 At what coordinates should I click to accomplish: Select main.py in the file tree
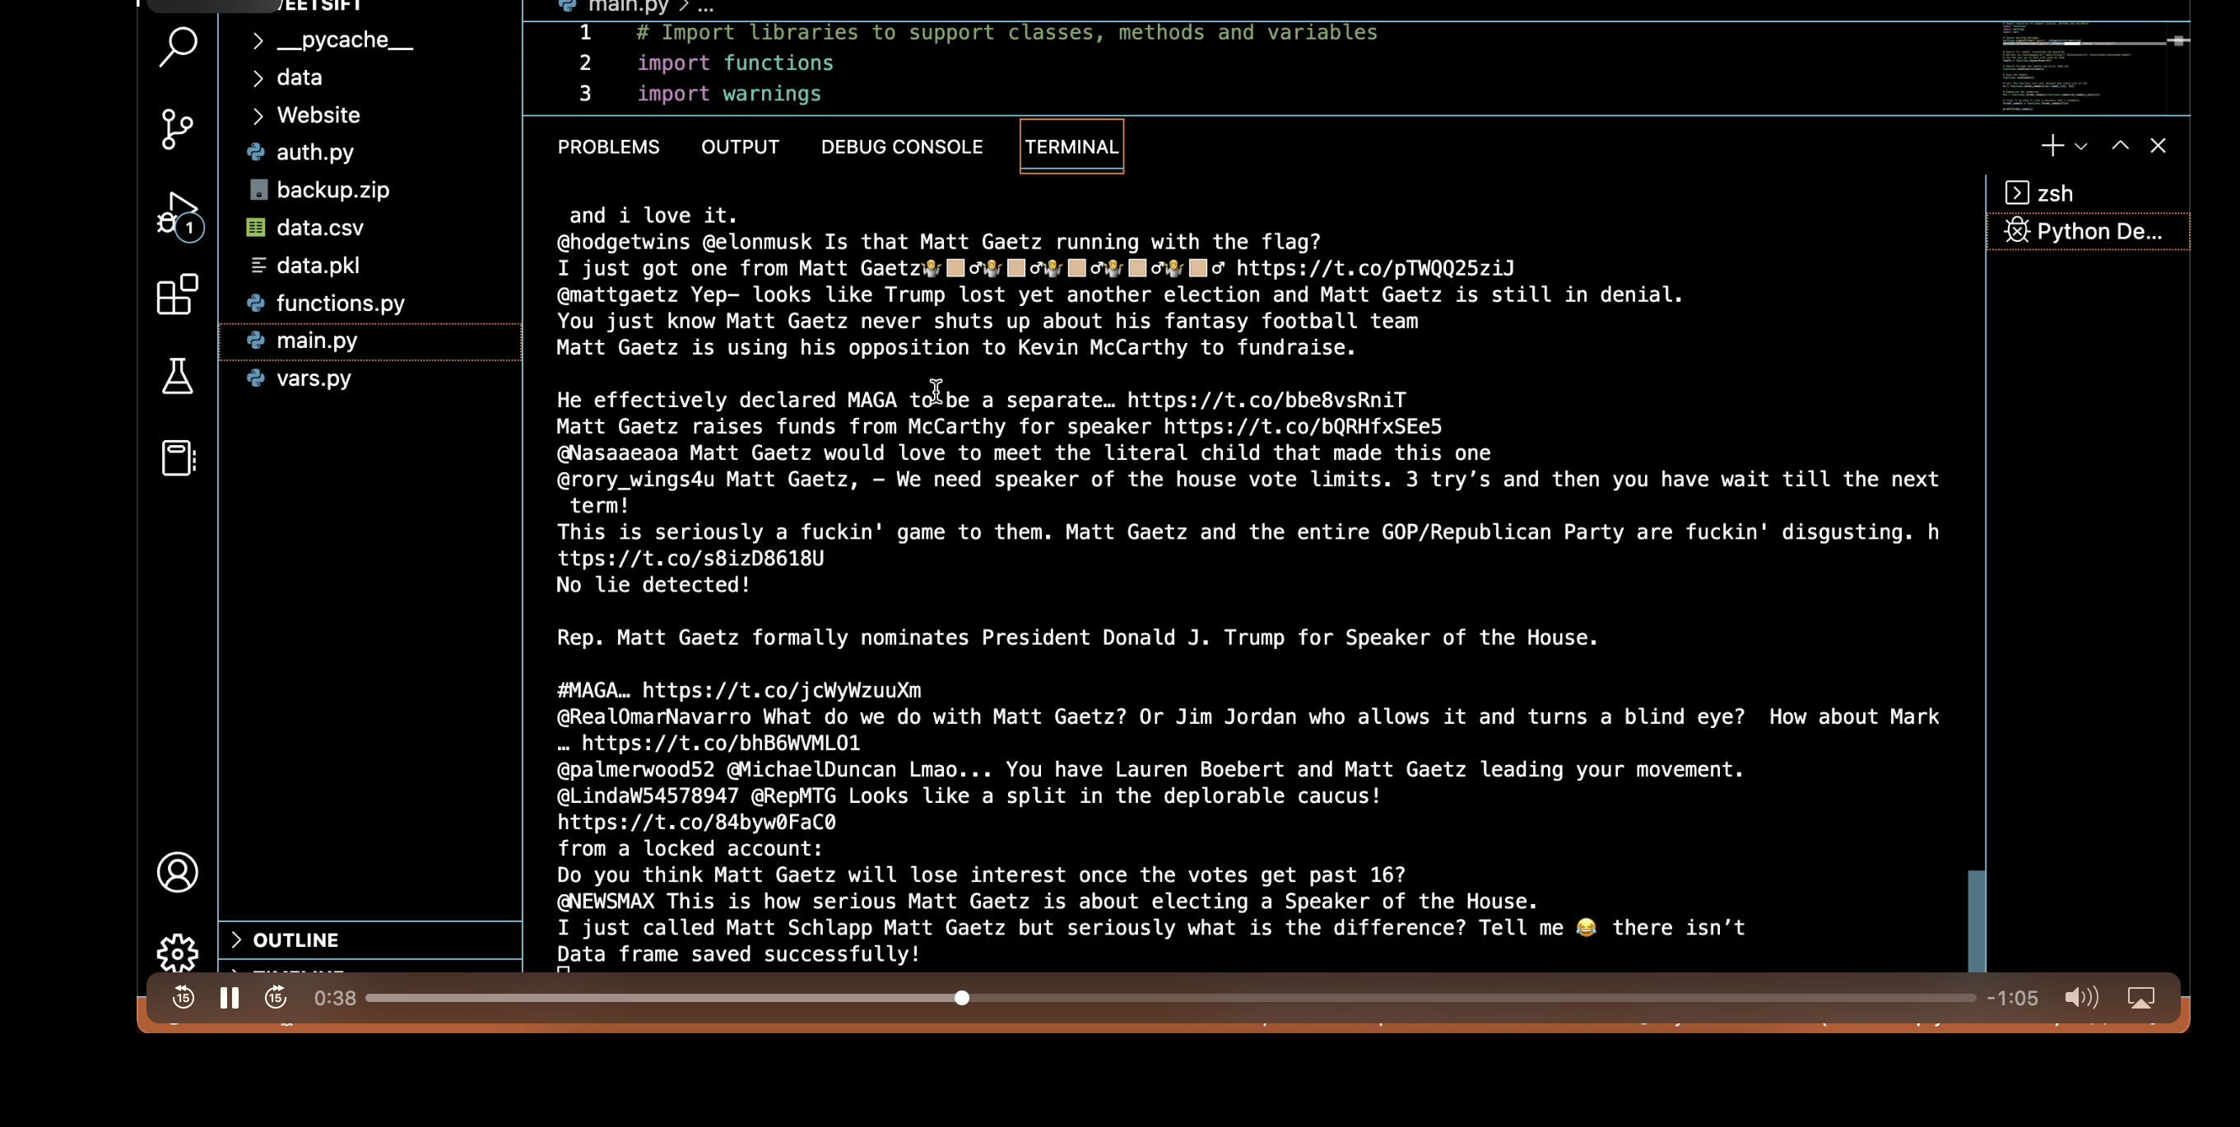[x=369, y=341]
